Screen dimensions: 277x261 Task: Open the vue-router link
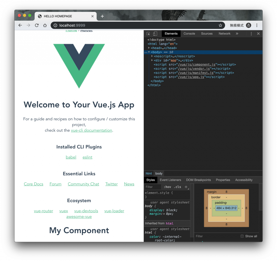tap(44, 211)
